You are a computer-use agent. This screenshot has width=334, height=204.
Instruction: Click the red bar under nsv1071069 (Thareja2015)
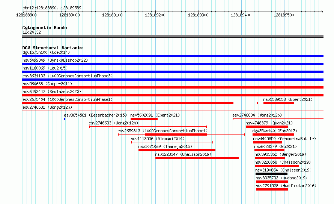pyautogui.click(x=177, y=150)
